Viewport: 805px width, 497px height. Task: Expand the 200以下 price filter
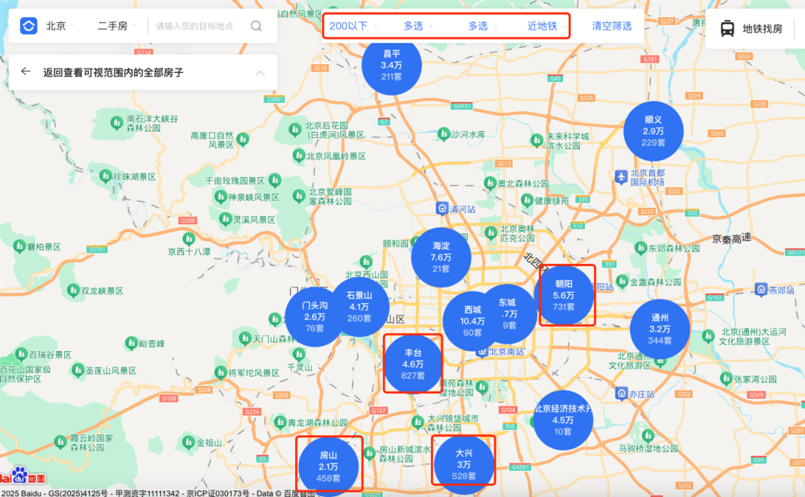click(353, 26)
